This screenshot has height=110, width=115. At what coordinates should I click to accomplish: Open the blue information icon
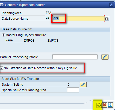(x=110, y=105)
